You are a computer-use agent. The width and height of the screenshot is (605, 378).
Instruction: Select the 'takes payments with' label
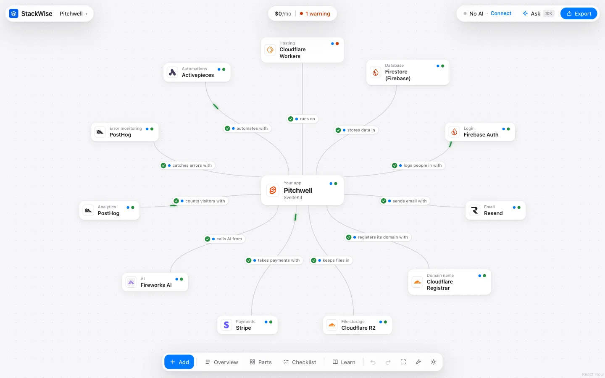coord(274,260)
